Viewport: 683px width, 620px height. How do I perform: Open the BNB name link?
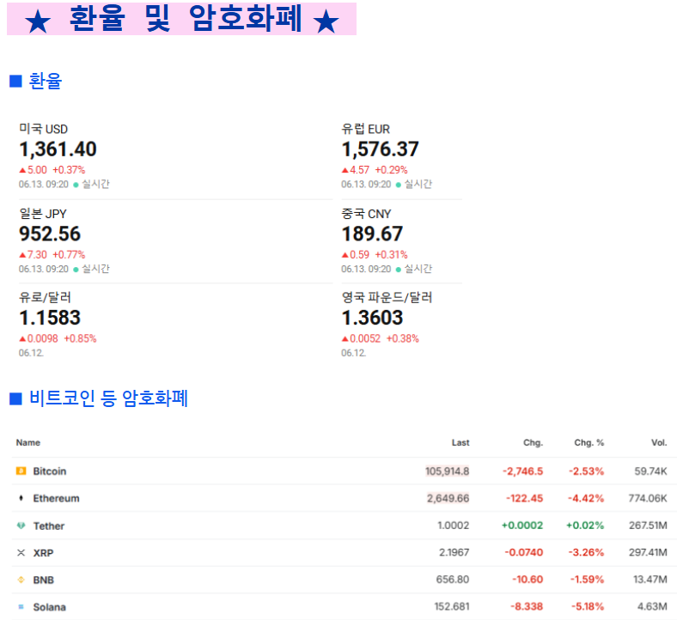(44, 580)
